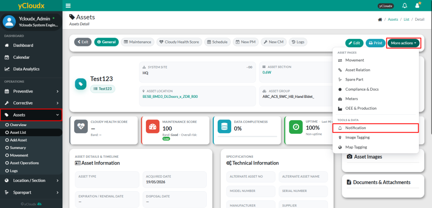The height and width of the screenshot is (208, 432).
Task: Select the General tab
Action: (x=106, y=42)
